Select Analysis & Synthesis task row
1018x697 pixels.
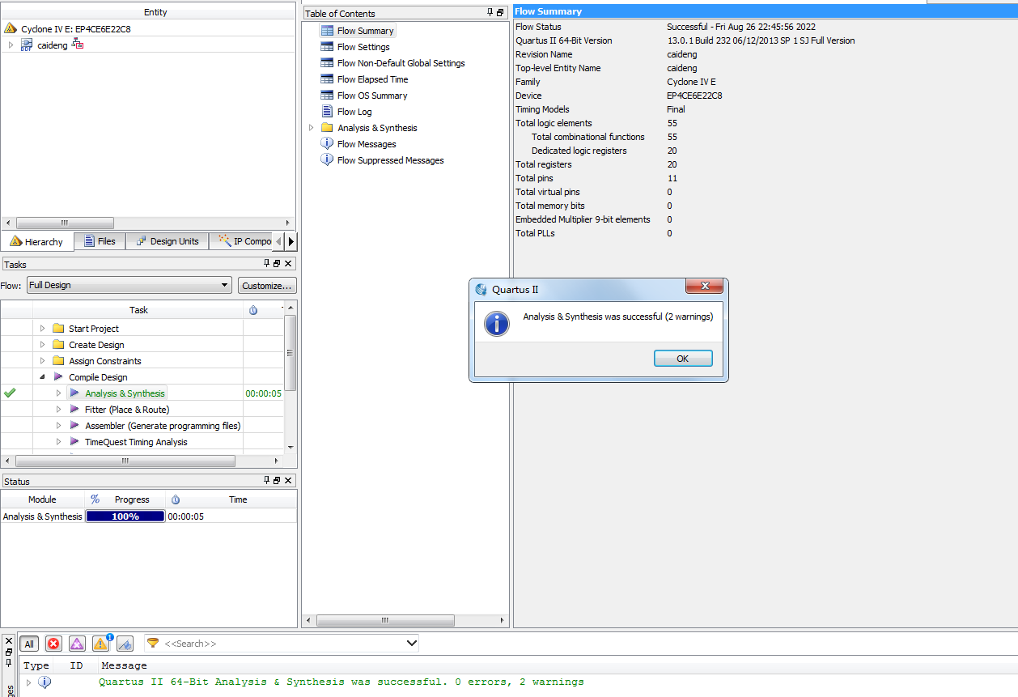125,393
